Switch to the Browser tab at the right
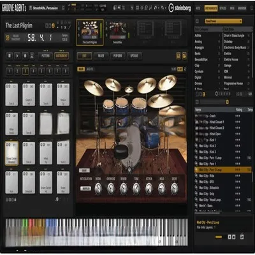The image size is (255, 255). 242,8
